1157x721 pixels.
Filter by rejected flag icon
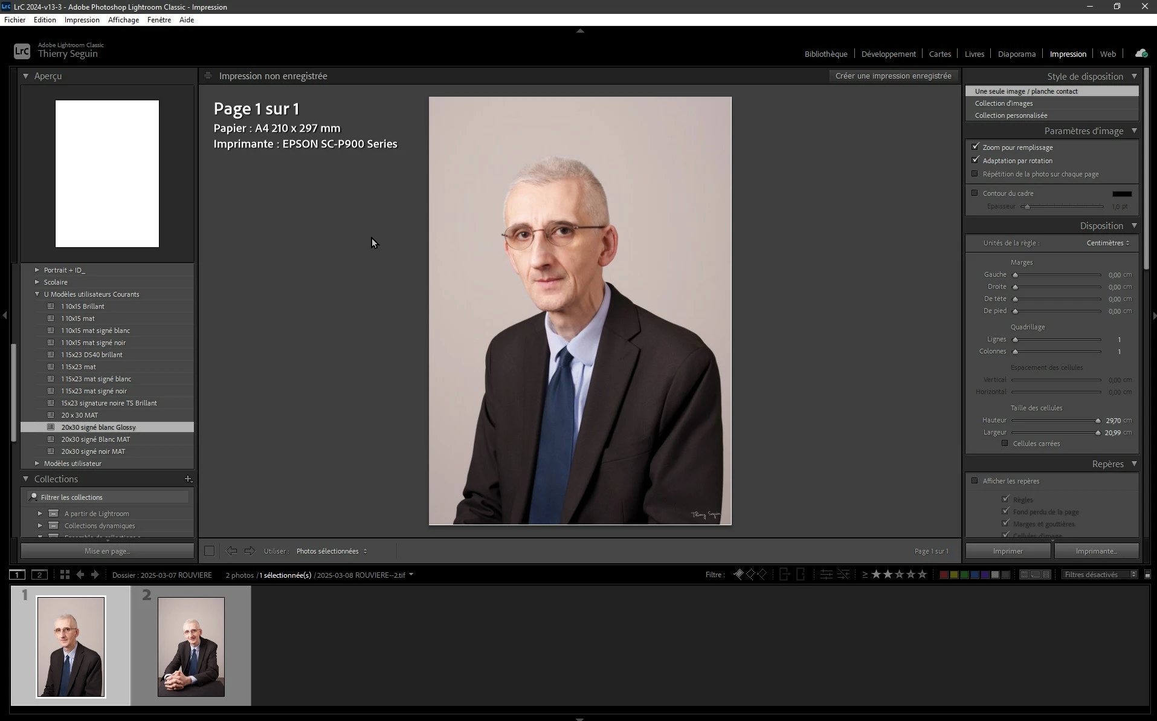click(762, 575)
